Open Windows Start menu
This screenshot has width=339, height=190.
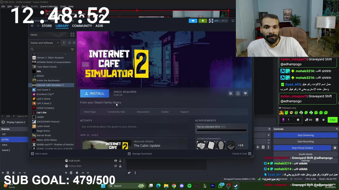pyautogui.click(x=103, y=186)
